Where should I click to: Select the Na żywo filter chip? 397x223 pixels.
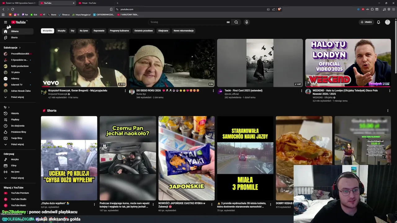tap(84, 31)
